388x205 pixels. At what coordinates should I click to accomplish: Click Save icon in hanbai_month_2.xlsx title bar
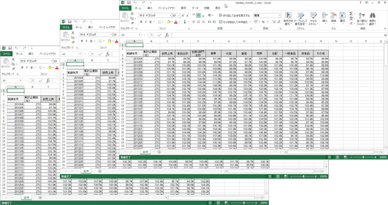tap(129, 3)
